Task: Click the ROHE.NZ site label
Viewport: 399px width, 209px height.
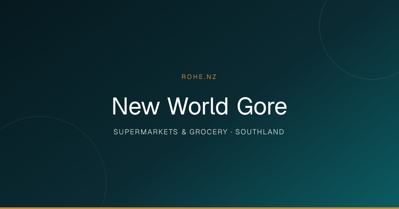Action: tap(199, 77)
